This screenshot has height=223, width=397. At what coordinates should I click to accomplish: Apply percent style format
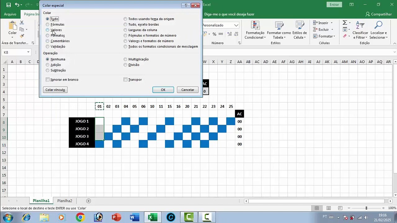(x=214, y=34)
